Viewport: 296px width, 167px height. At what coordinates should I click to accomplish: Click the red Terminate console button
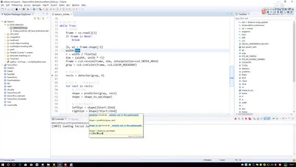coord(235,119)
